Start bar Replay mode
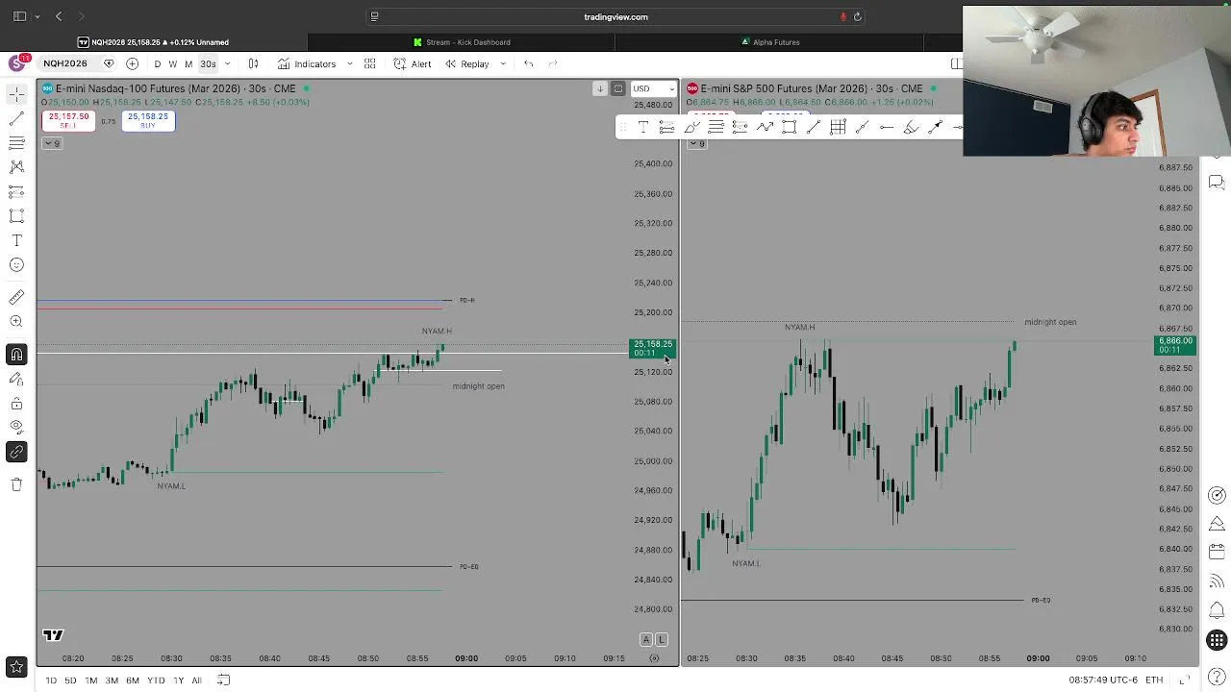 (466, 63)
